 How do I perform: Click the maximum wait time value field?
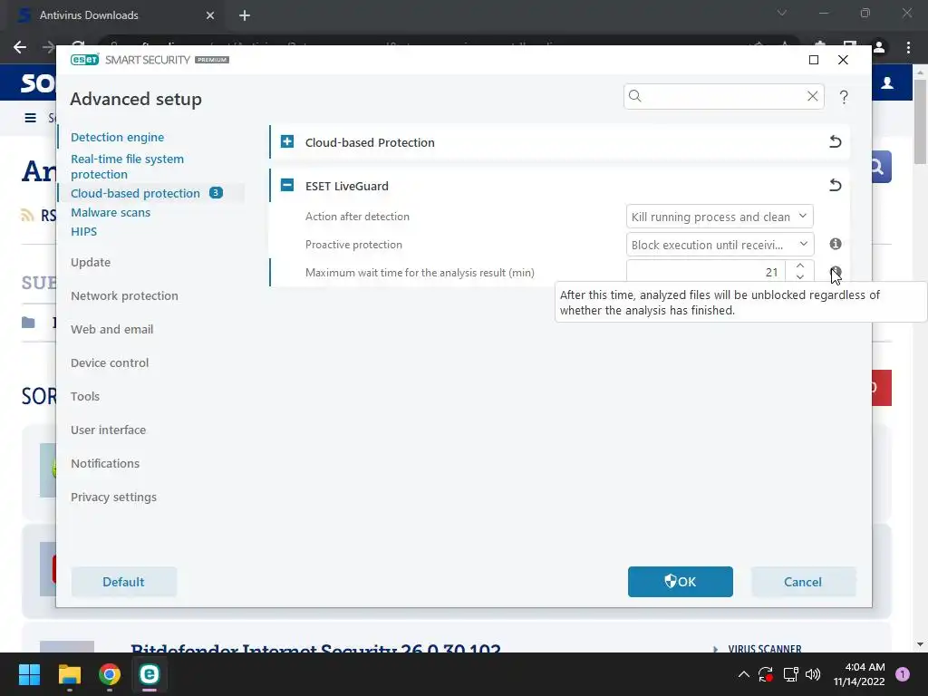(706, 272)
